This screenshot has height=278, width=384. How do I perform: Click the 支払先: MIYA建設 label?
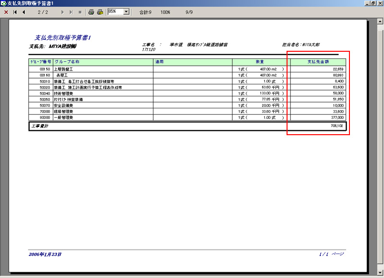point(52,46)
